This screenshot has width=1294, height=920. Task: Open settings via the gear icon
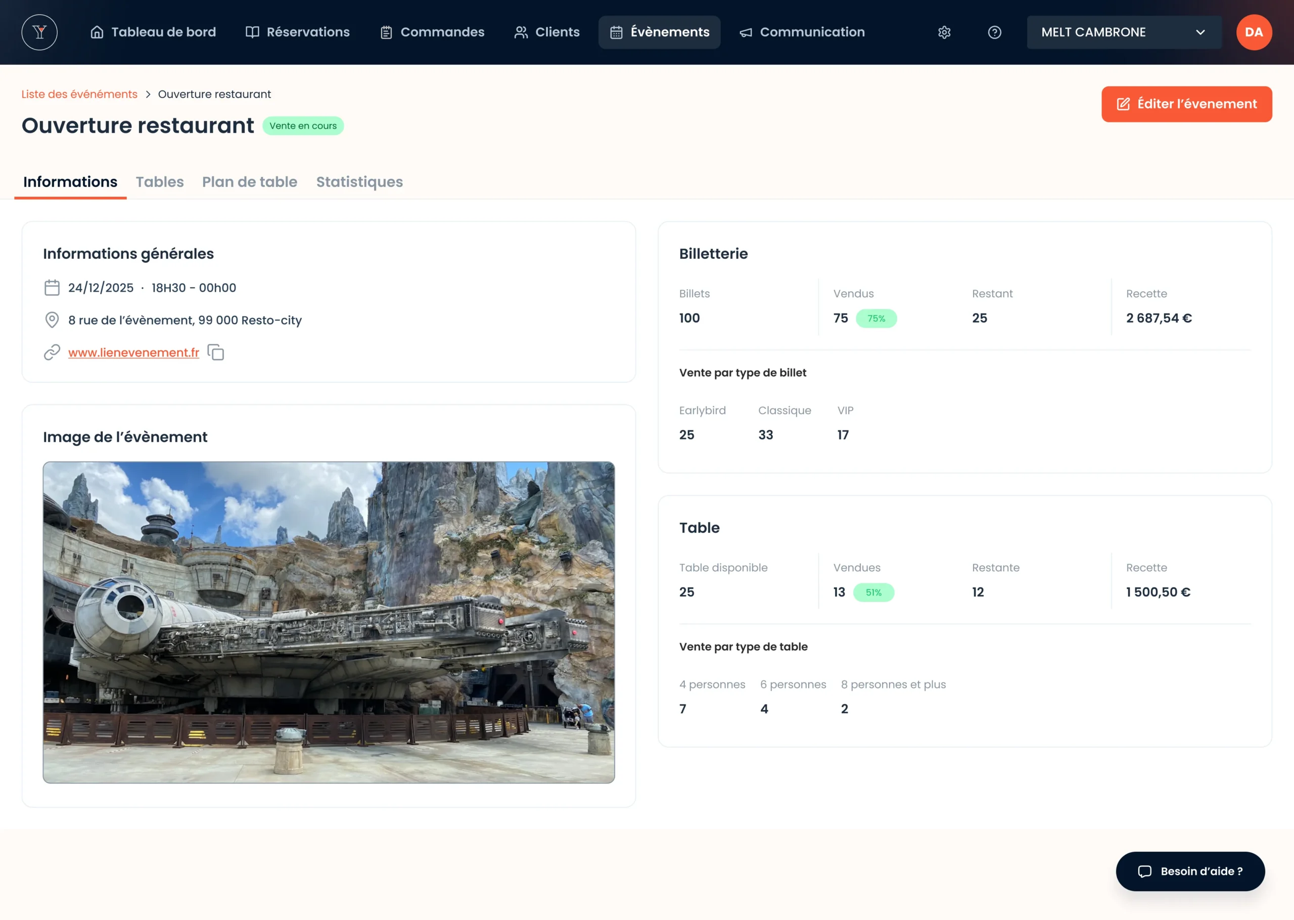944,32
